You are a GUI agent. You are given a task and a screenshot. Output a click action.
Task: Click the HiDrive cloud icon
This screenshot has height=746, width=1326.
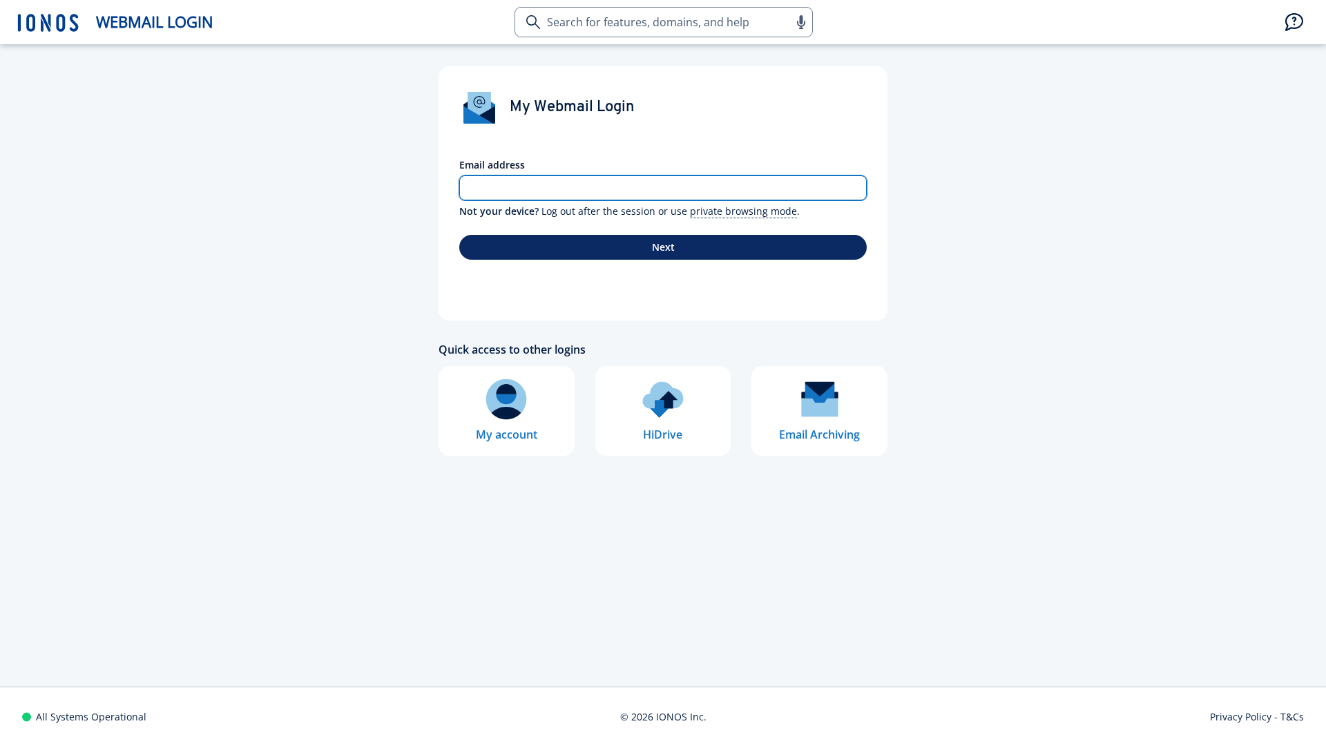point(663,399)
